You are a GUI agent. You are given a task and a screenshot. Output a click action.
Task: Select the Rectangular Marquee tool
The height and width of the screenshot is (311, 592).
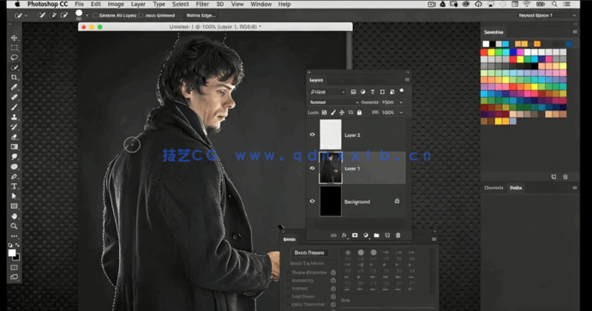pyautogui.click(x=14, y=48)
